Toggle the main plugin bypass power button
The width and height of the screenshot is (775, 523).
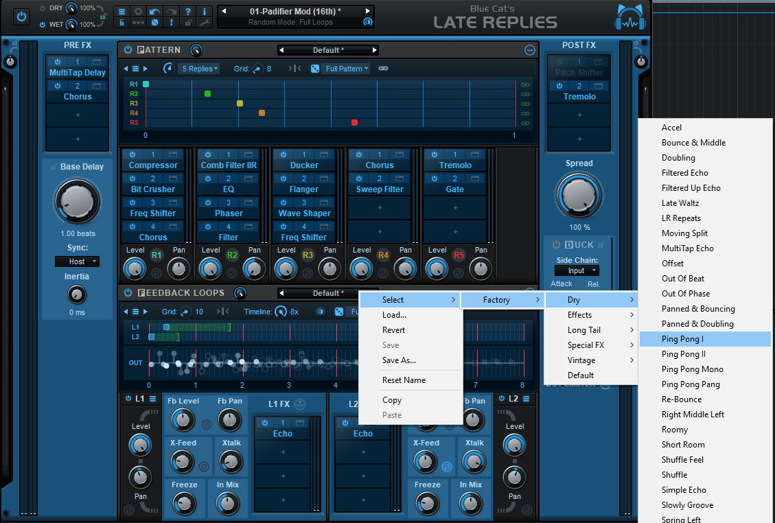click(x=21, y=16)
